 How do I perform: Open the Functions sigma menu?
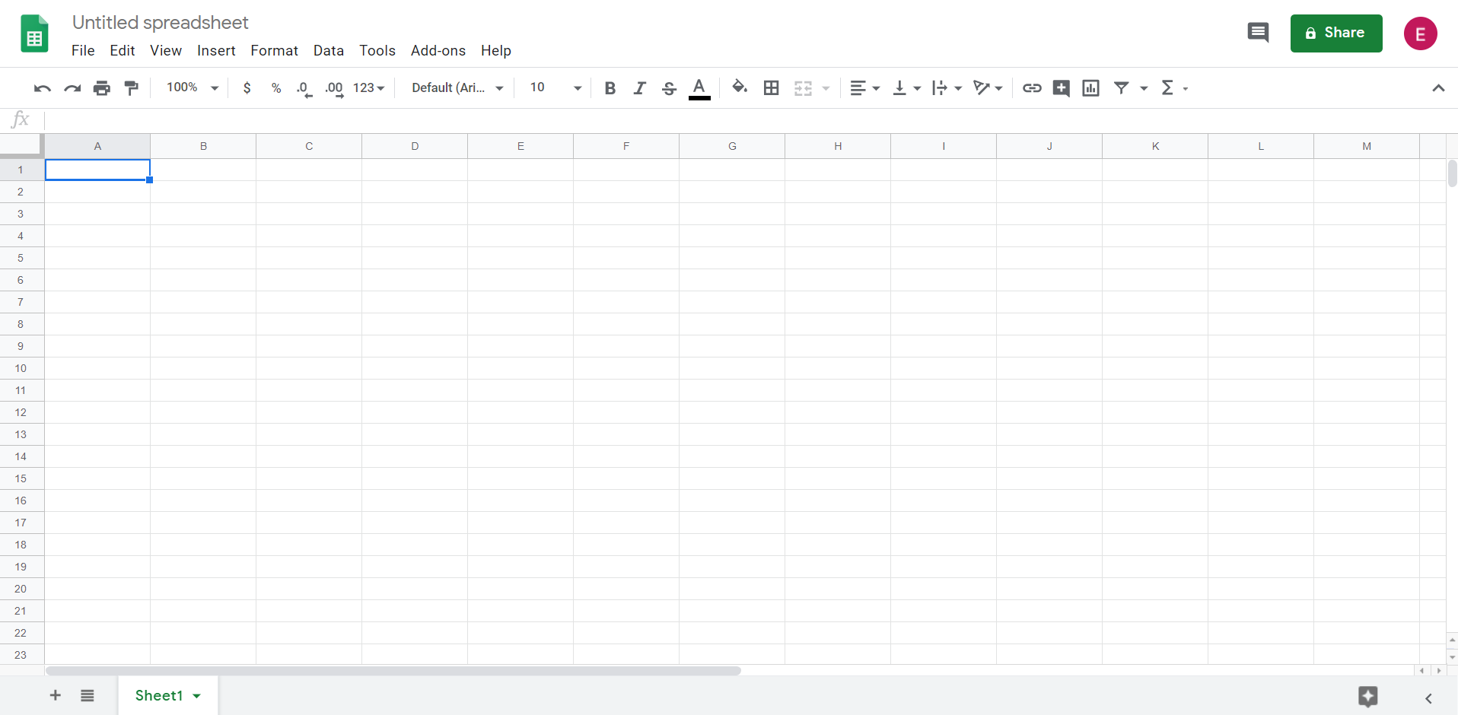pyautogui.click(x=1174, y=88)
